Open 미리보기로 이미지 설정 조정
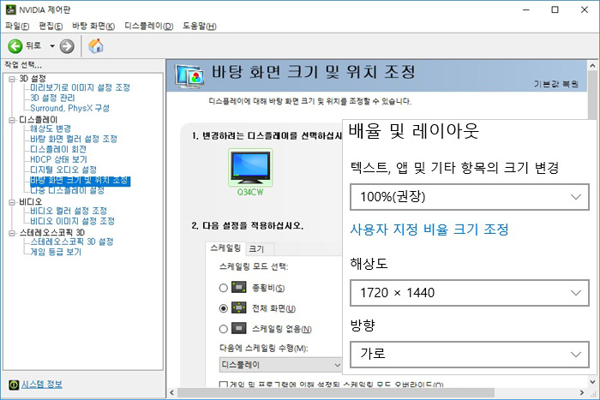The width and height of the screenshot is (600, 400). [x=80, y=87]
